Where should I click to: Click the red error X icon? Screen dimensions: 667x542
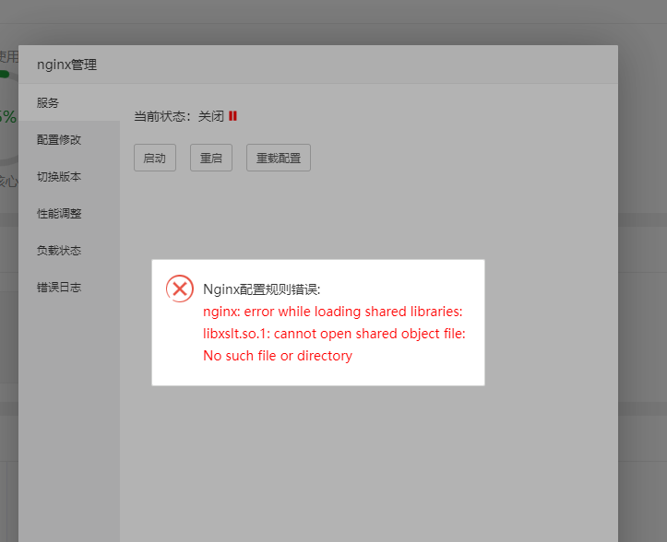click(x=180, y=289)
